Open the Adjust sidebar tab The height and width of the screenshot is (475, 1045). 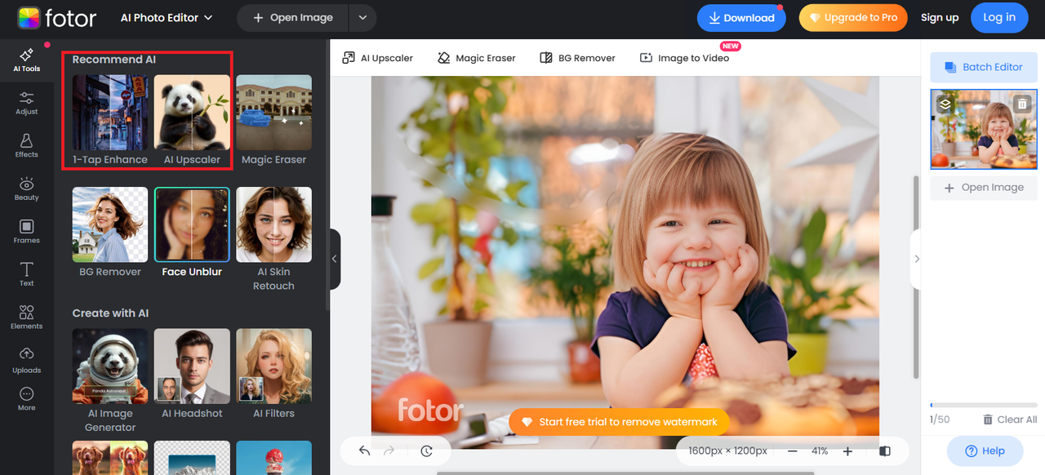(26, 104)
